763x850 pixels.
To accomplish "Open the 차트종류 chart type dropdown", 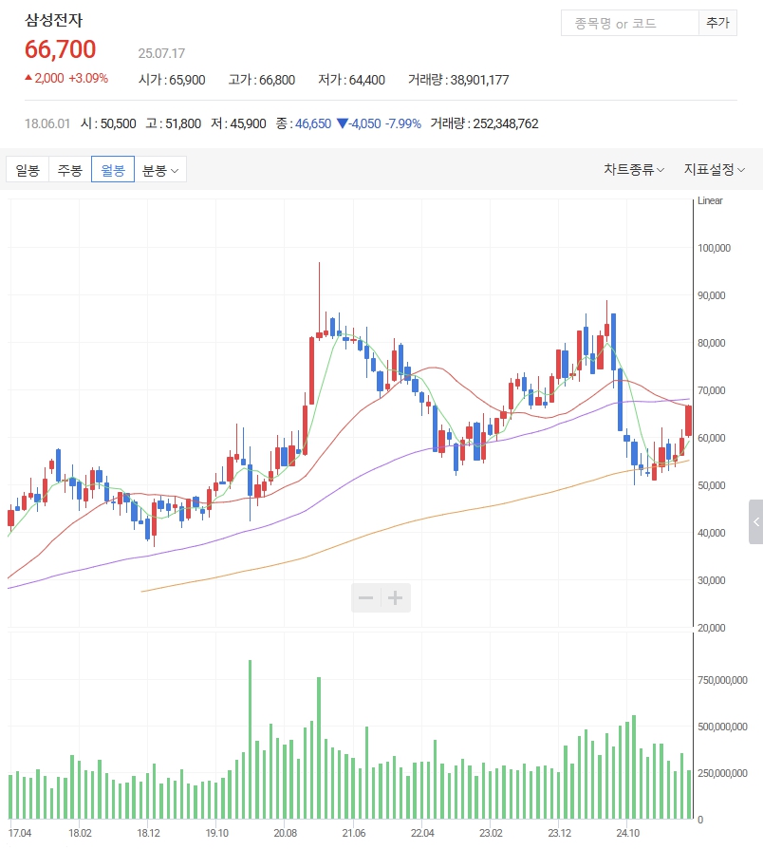I will 634,170.
